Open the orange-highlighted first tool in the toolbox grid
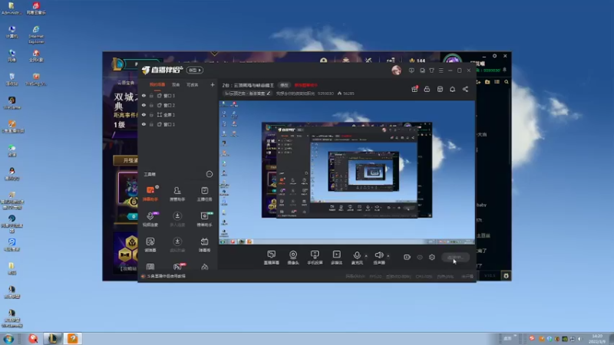The width and height of the screenshot is (614, 345). [150, 193]
